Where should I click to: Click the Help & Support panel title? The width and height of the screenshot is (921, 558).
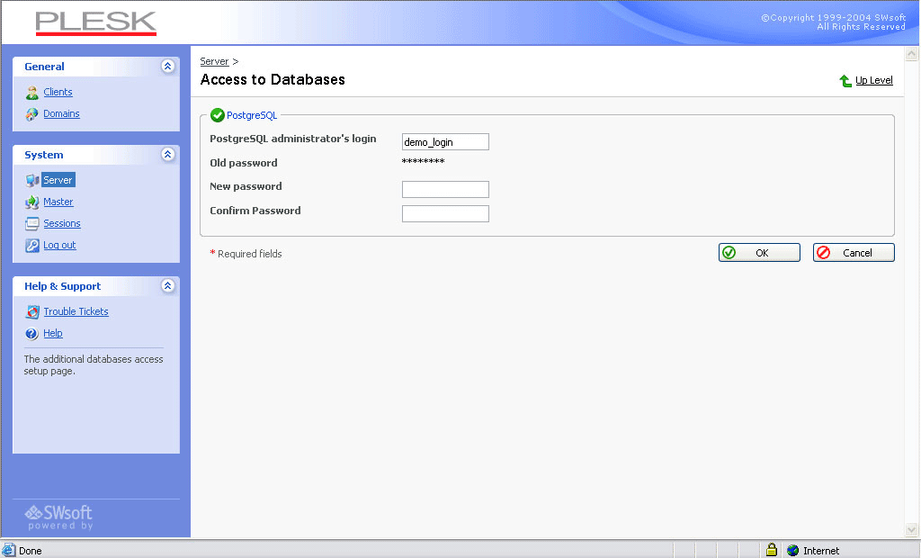[62, 286]
